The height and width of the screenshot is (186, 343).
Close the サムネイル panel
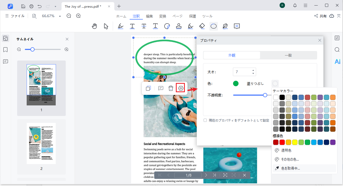pyautogui.click(x=67, y=39)
